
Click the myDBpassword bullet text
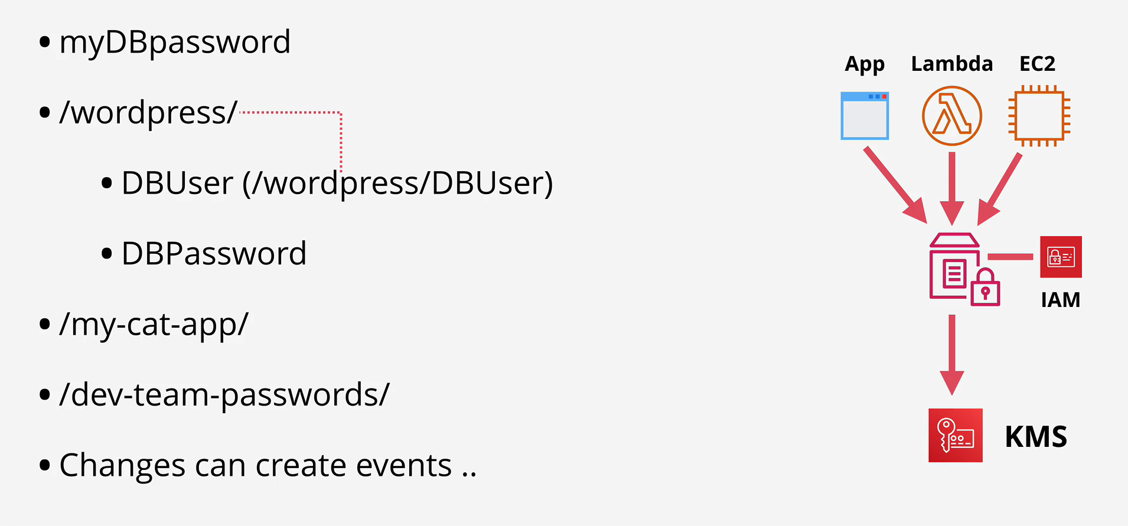(175, 43)
